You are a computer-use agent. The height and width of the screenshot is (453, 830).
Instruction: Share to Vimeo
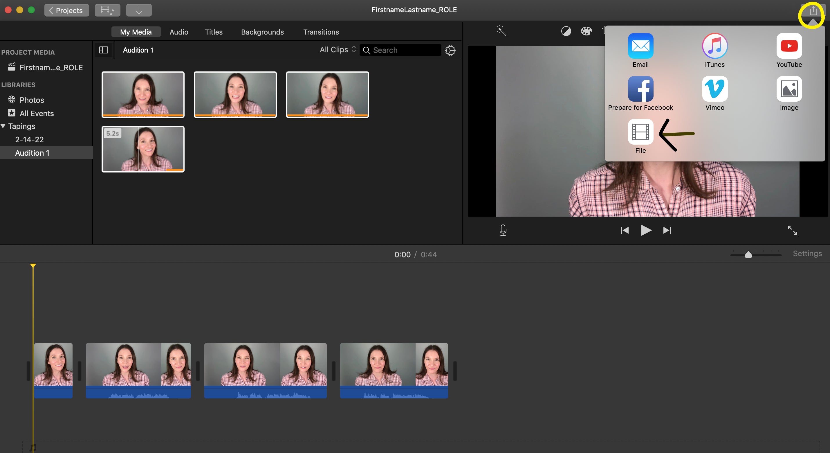tap(715, 89)
